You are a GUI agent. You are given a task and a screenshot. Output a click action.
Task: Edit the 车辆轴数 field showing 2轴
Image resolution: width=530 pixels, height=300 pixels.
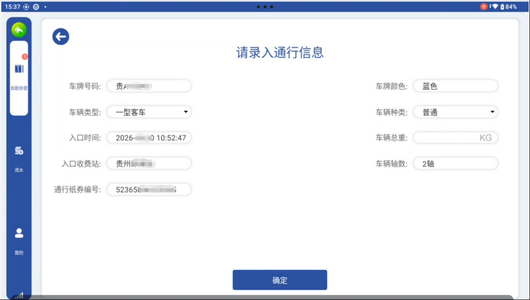coord(456,164)
